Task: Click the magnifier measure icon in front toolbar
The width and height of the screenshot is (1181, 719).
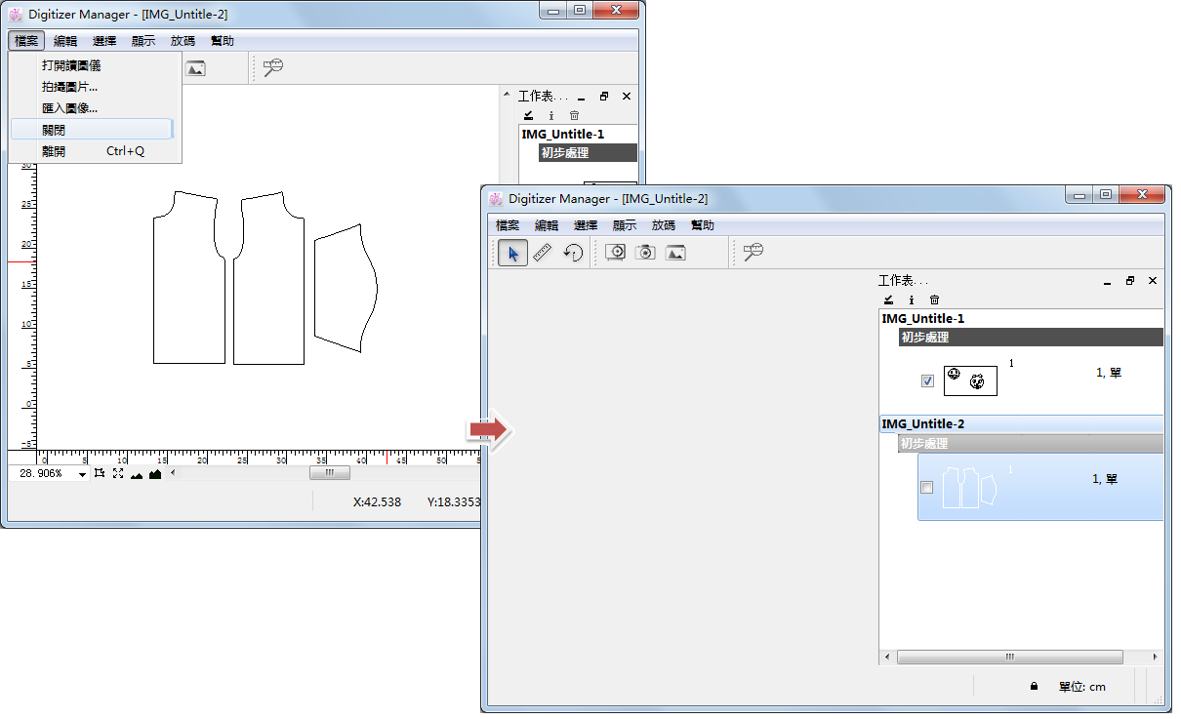Action: pyautogui.click(x=753, y=253)
